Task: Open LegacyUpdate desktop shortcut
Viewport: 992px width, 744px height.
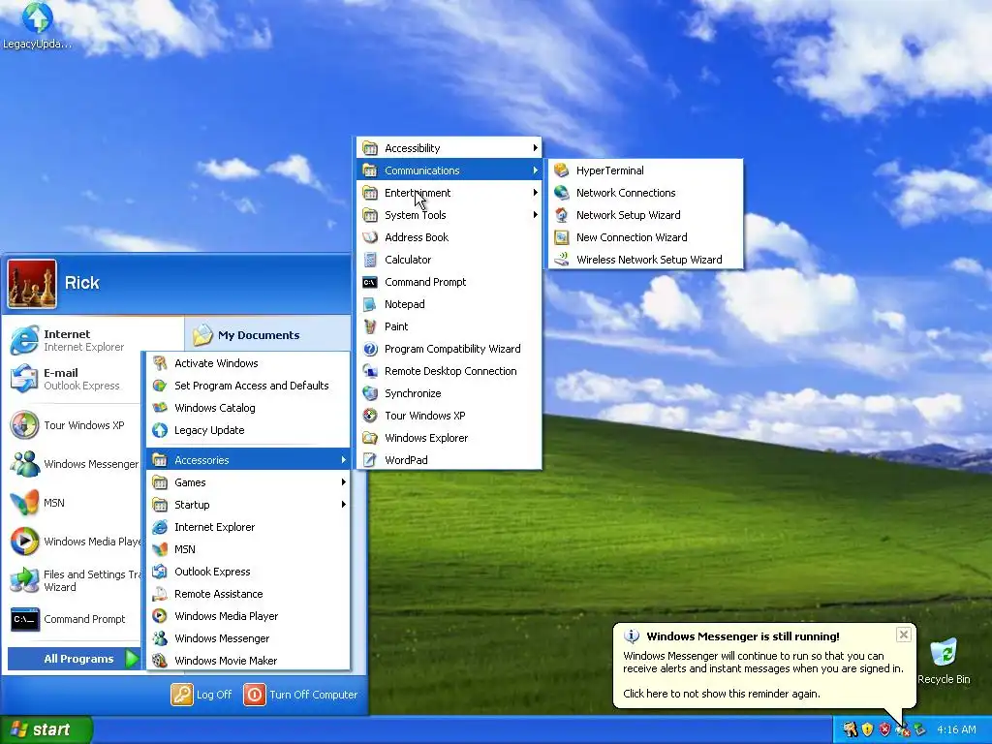Action: click(x=37, y=25)
